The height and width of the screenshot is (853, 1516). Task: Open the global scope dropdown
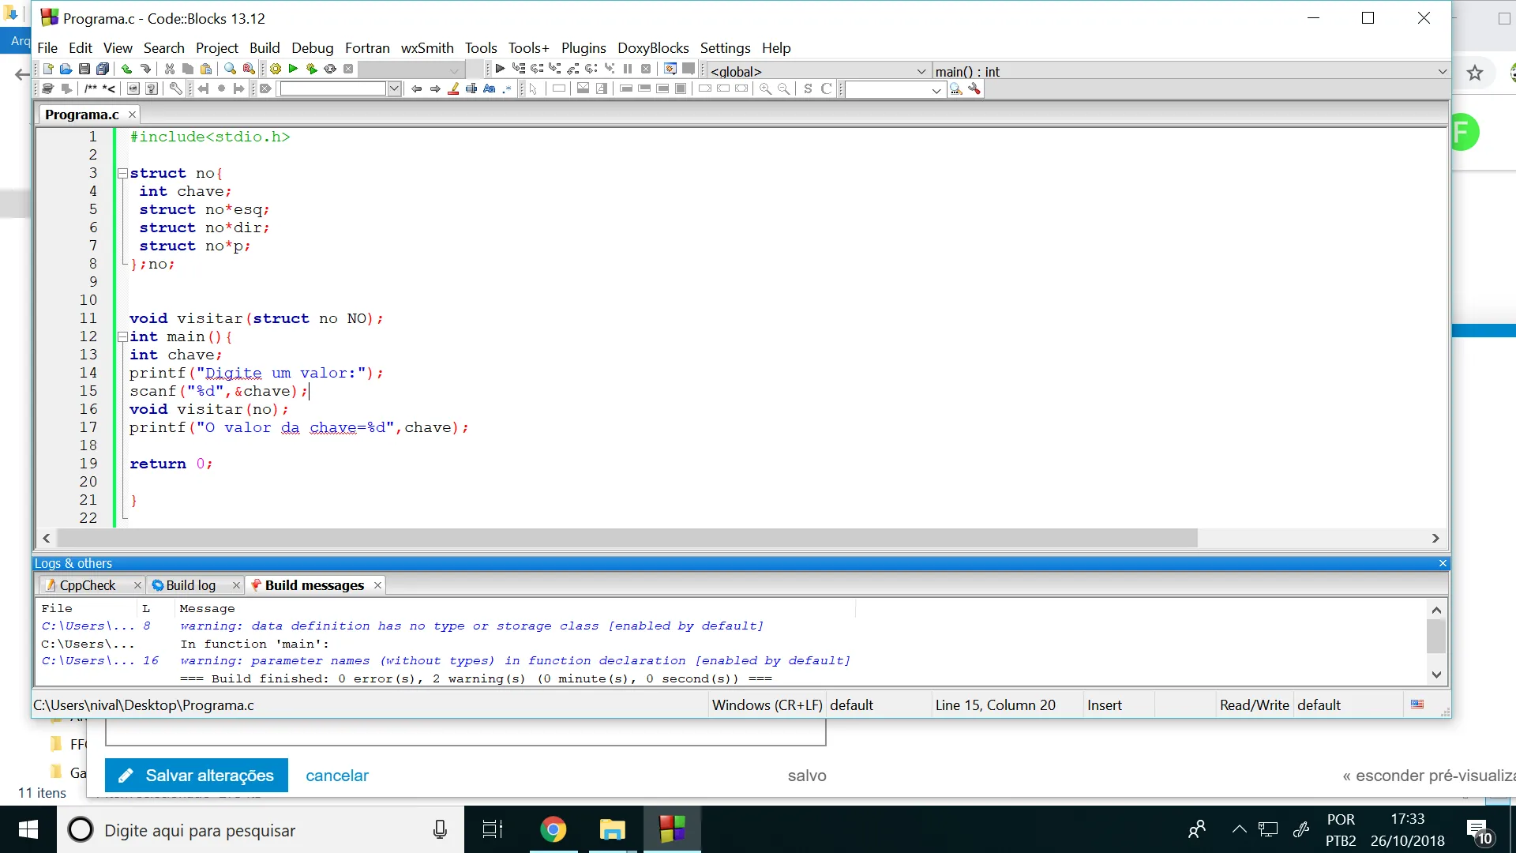(x=921, y=71)
